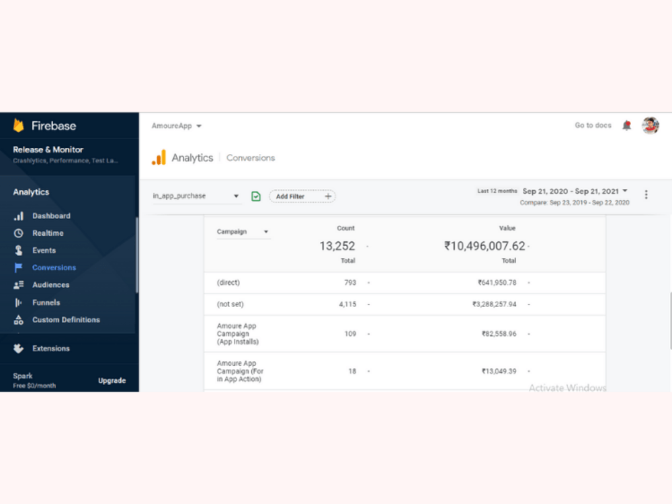Click Go to docs link
Viewport: 672px width, 504px height.
click(593, 125)
